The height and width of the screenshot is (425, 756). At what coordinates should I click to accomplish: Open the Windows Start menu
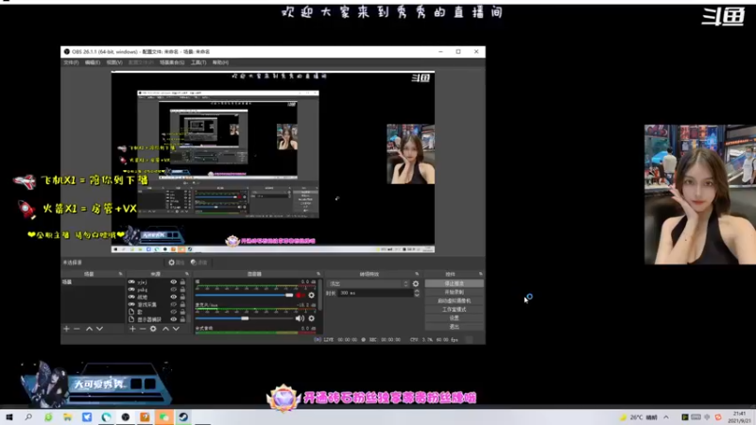point(9,416)
